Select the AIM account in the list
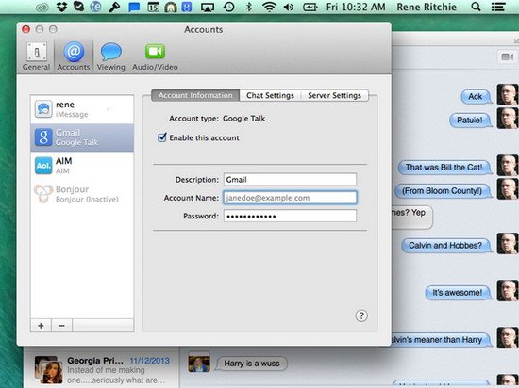This screenshot has height=388, width=519. click(82, 166)
